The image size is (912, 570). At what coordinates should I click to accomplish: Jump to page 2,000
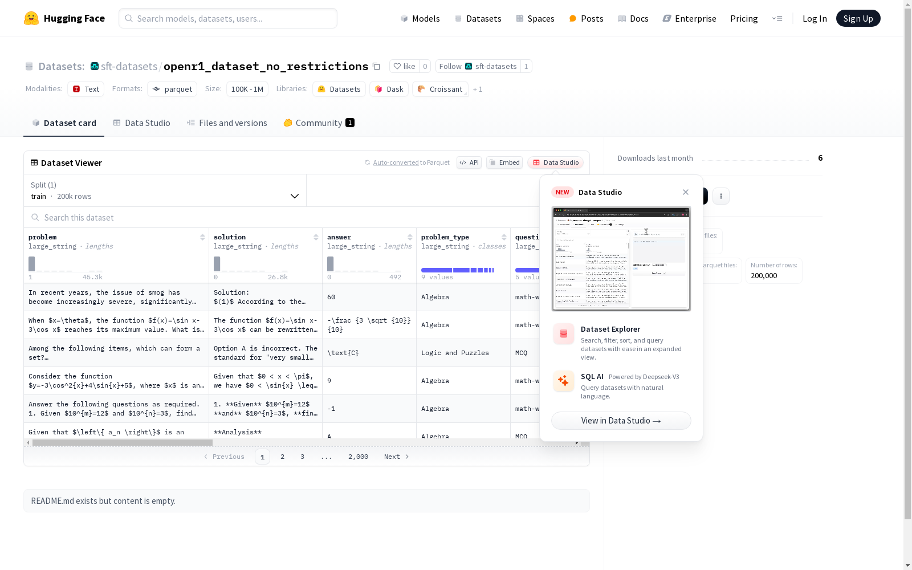(x=358, y=457)
